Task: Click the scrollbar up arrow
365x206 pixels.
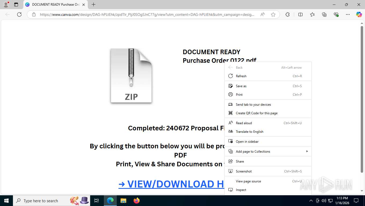Action: tap(362, 23)
